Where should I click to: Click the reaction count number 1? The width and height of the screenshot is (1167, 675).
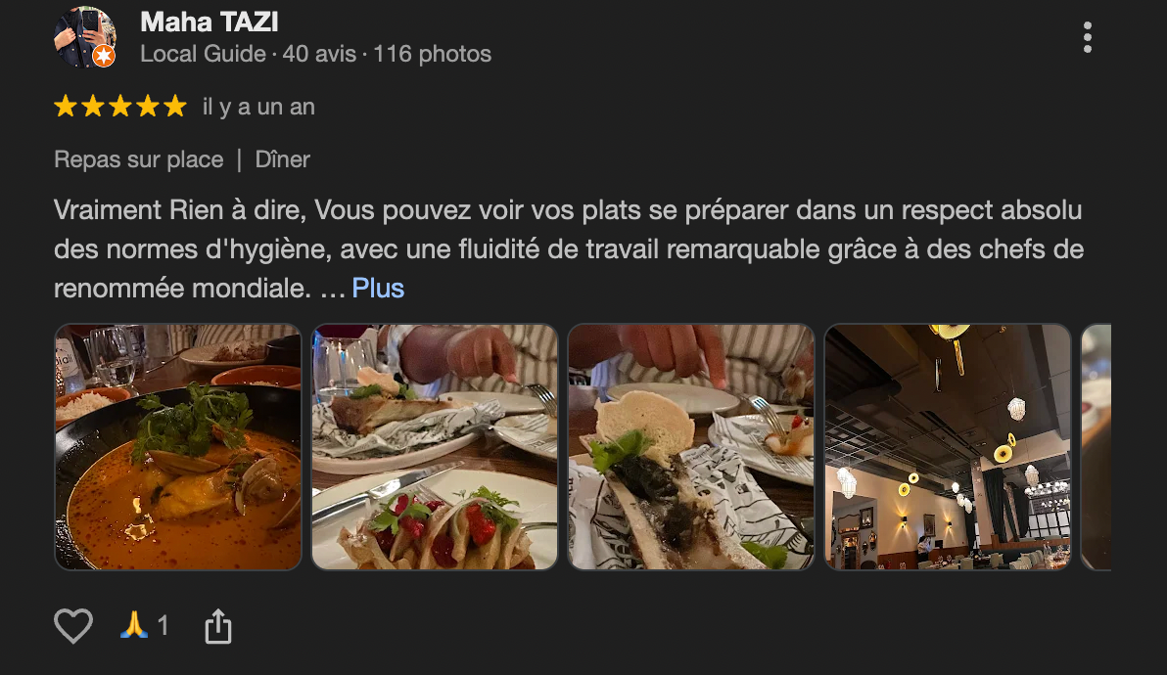tap(163, 626)
